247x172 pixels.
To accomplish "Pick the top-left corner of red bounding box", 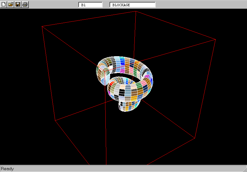I will click(42, 27).
